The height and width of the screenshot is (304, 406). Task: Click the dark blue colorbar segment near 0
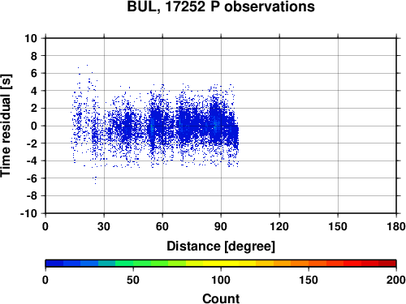(x=54, y=263)
